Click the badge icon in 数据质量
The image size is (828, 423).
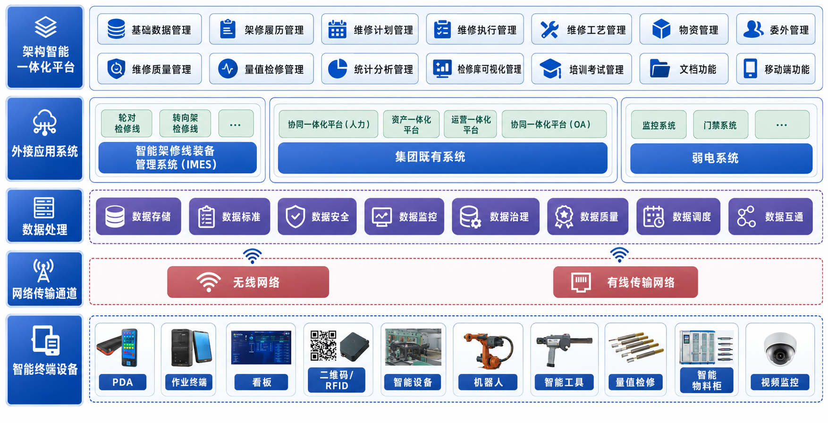coord(564,217)
